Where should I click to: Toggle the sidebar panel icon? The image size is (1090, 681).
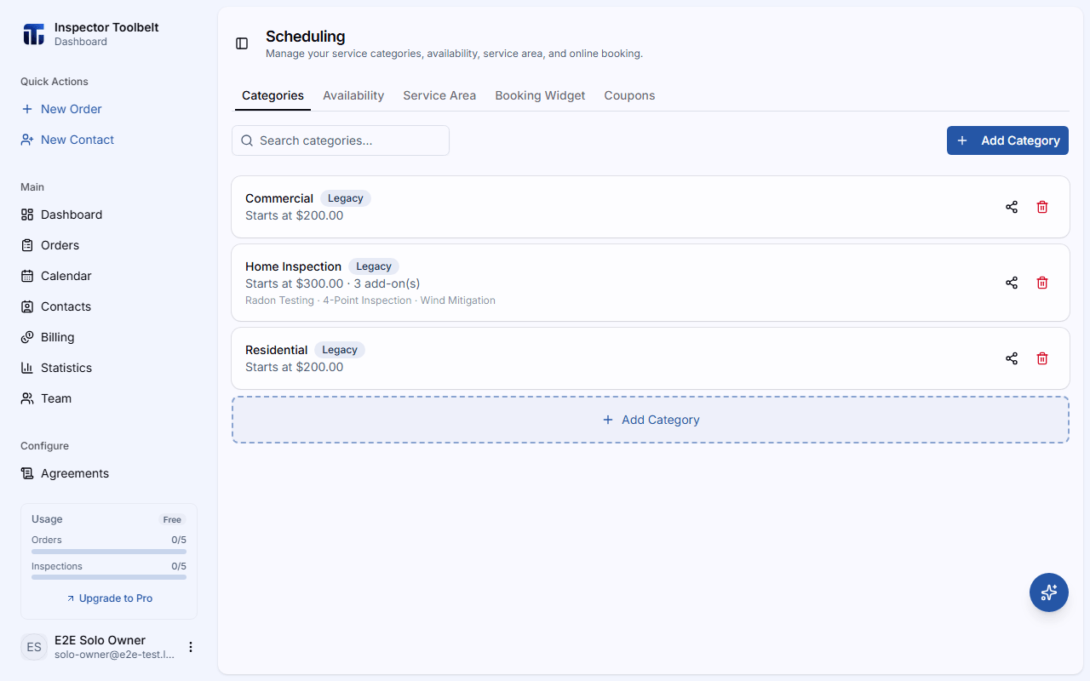pyautogui.click(x=242, y=43)
